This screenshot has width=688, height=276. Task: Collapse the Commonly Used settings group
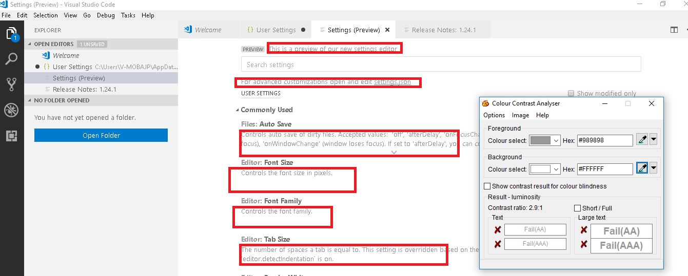(x=237, y=110)
